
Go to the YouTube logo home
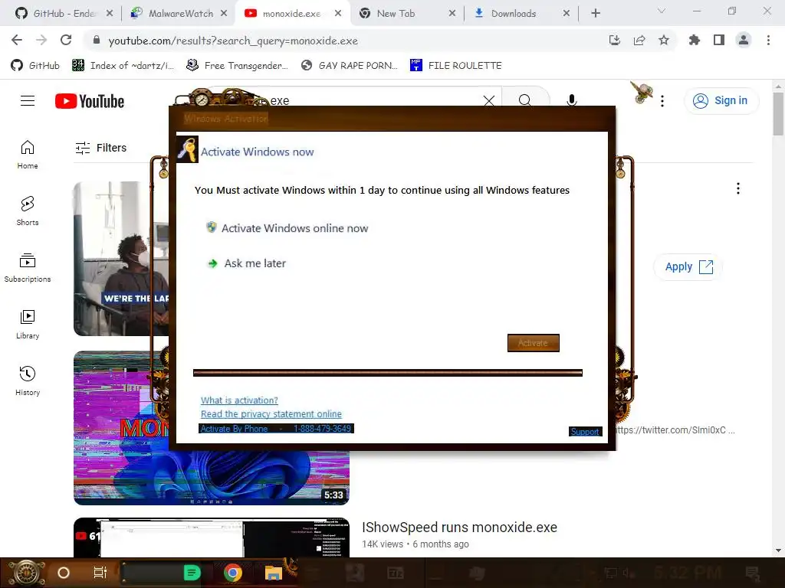point(90,101)
